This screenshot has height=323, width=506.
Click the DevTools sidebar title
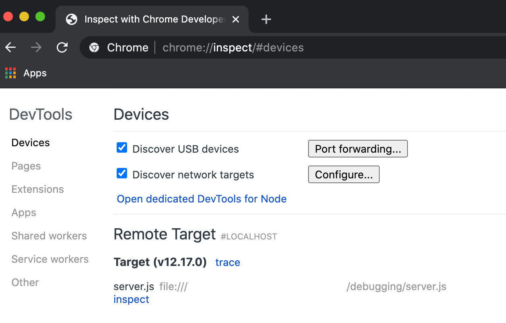[x=41, y=114]
